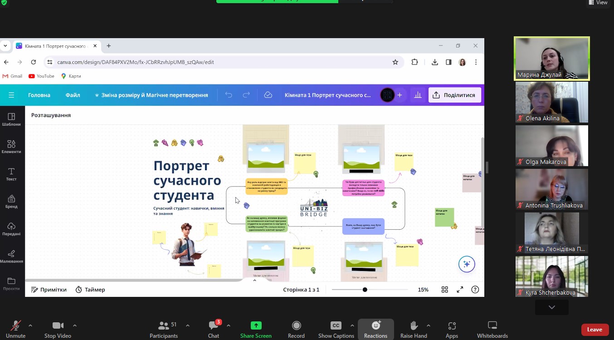This screenshot has width=614, height=340.
Task: Leave the Zoom meeting
Action: click(x=595, y=330)
